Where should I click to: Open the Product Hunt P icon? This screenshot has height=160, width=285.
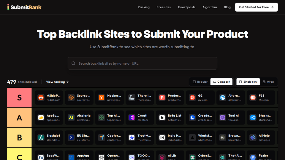[x=162, y=97]
